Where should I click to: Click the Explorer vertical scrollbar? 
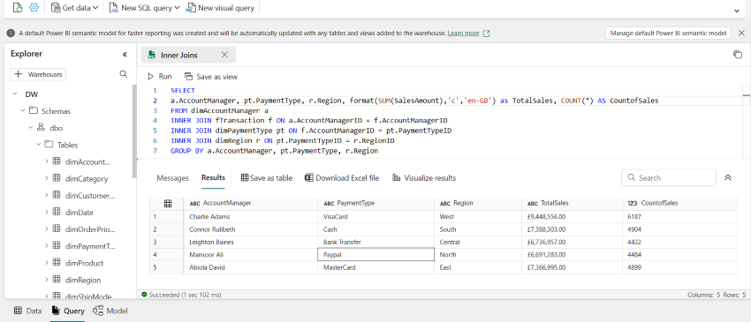134,131
